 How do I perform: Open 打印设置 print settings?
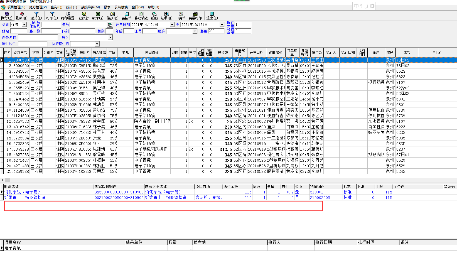(68, 16)
